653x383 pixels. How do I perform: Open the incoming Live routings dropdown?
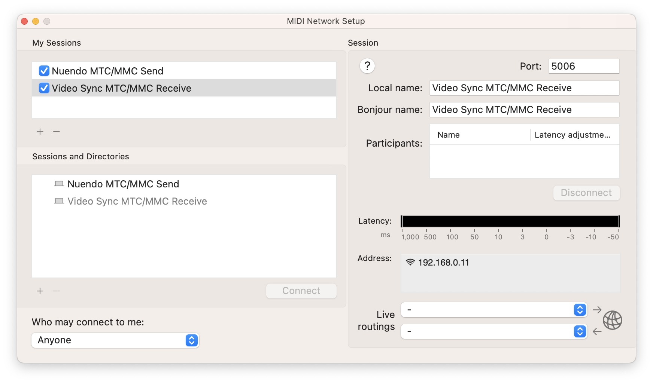tap(494, 331)
